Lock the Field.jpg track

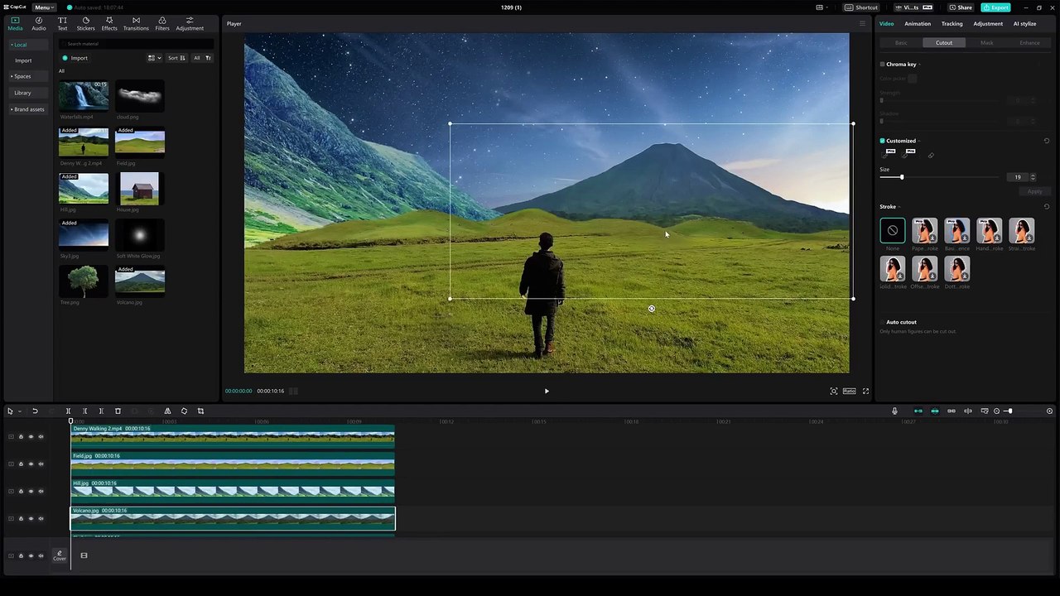(x=21, y=464)
